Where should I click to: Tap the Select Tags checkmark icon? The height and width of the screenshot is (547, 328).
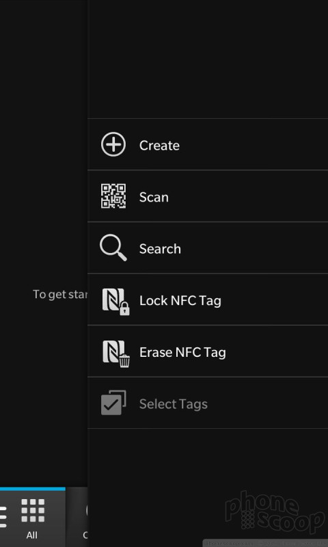(x=113, y=403)
